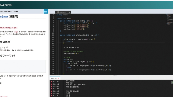This screenshot has height=97, width=173.
Task: Click the n.java (編集可) heading
Action: pyautogui.click(x=9, y=16)
